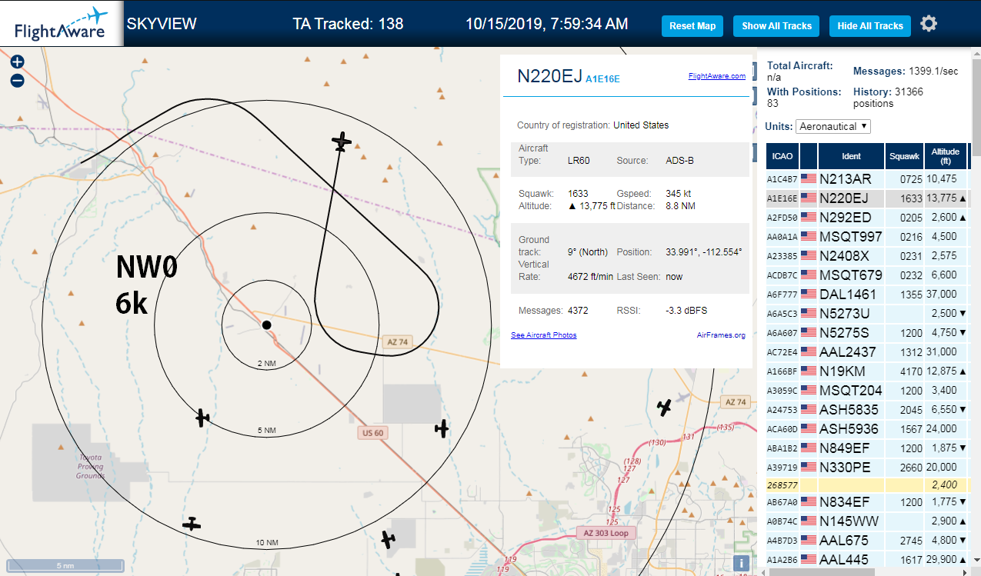Click Show All Tracks button
The height and width of the screenshot is (576, 981).
point(776,25)
